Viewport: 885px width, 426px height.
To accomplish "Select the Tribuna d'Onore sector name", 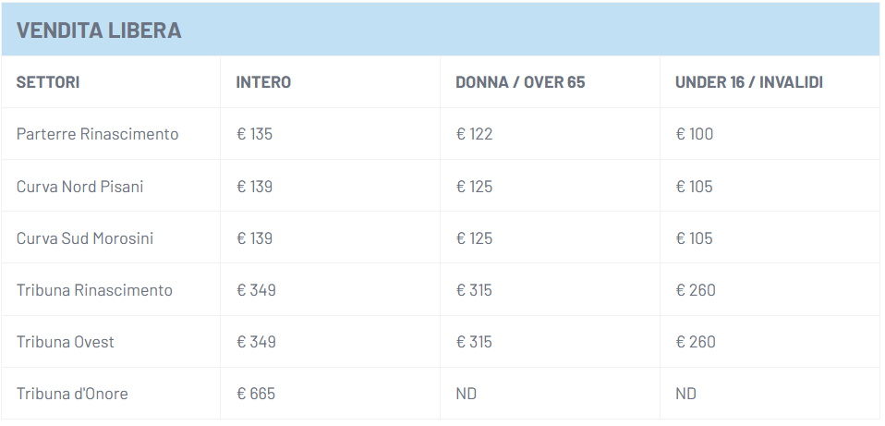I will point(72,394).
